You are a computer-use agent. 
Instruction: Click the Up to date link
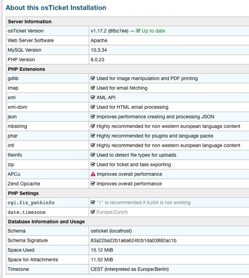[x=153, y=31]
